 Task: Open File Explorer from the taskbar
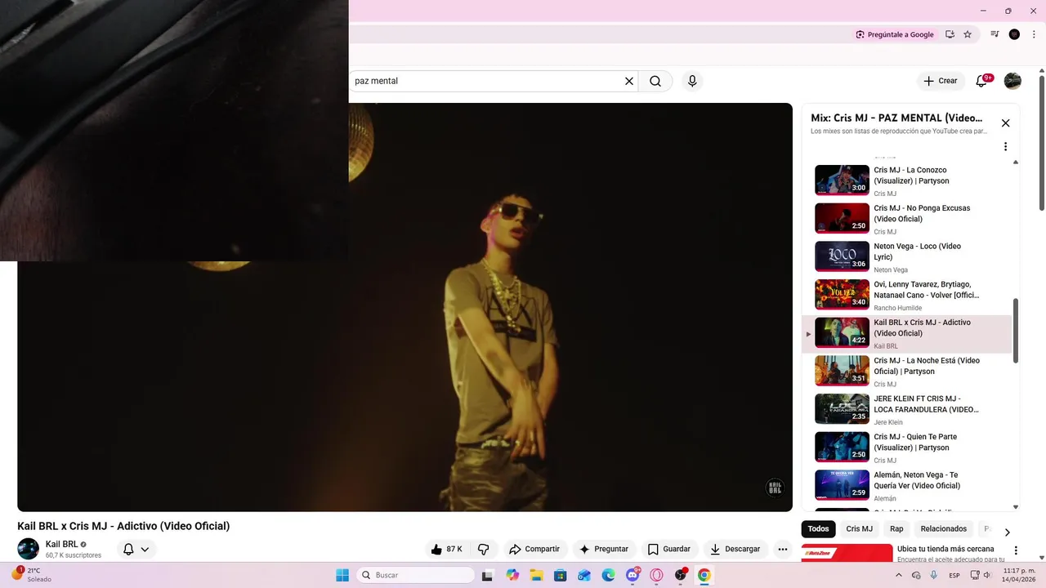tap(537, 575)
